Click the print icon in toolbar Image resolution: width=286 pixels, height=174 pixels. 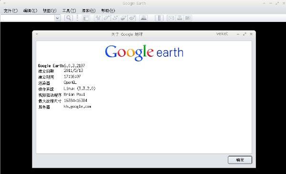[180, 18]
